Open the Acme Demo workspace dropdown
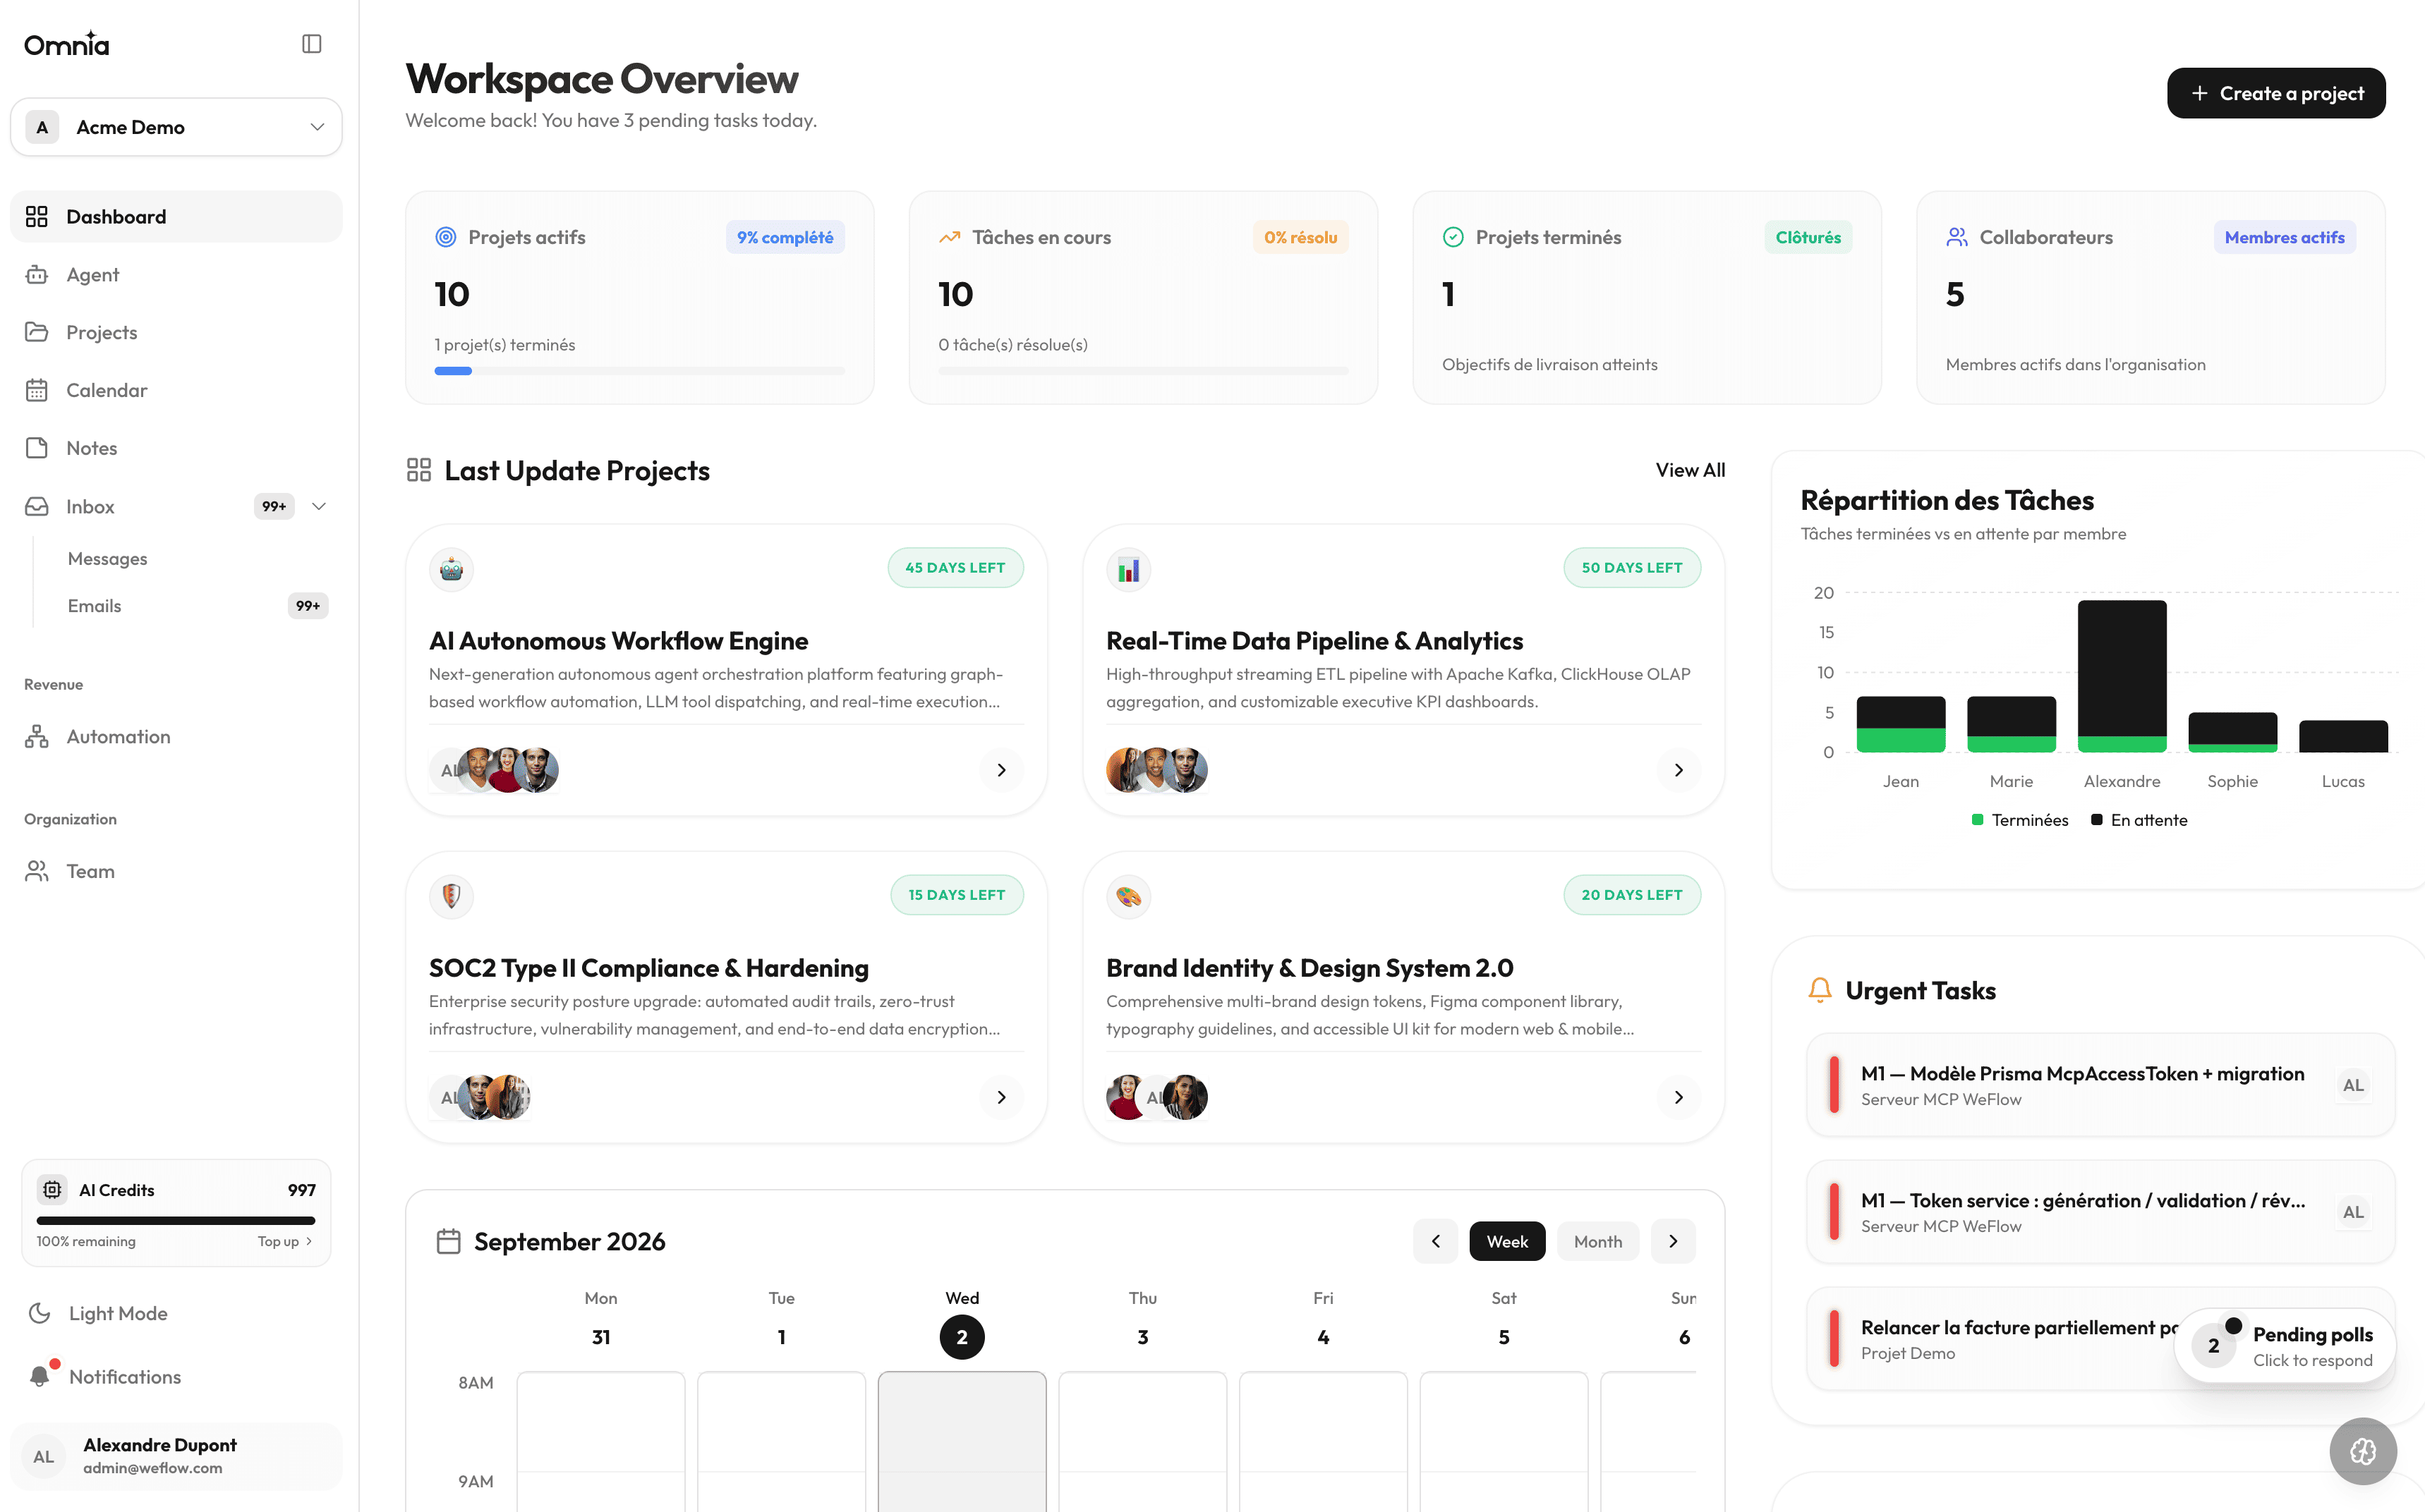 176,127
